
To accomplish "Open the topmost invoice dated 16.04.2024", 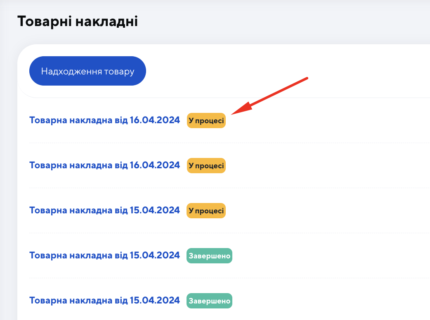I will coord(104,120).
